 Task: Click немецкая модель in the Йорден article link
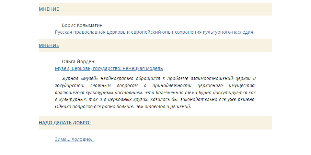(143, 68)
